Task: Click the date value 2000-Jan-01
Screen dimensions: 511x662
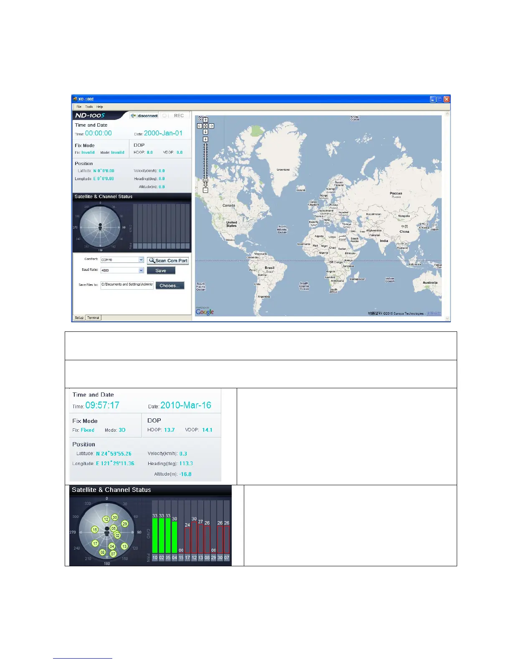Action: coord(163,133)
